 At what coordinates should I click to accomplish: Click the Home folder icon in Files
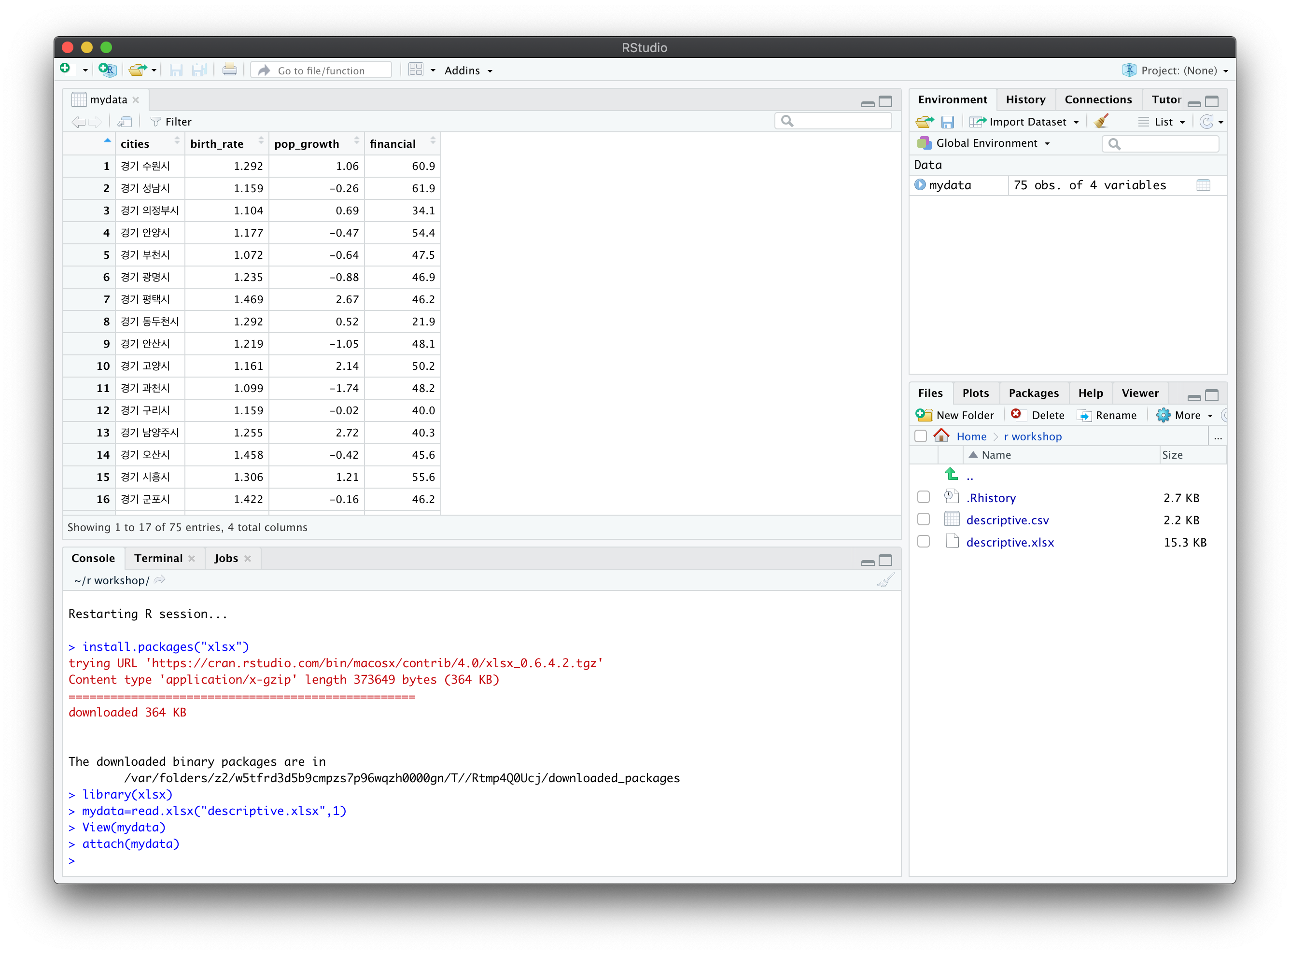tap(941, 436)
